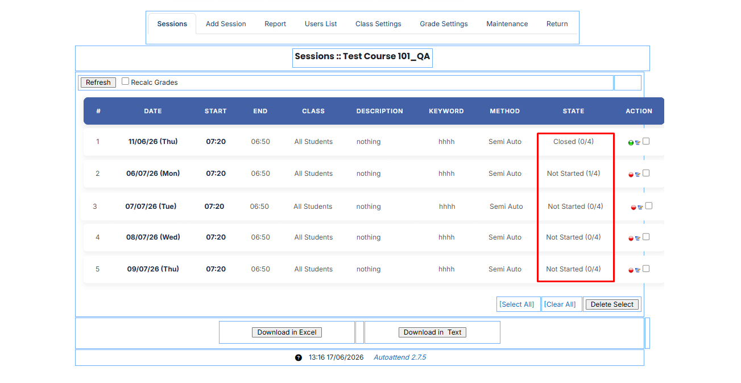
Task: Tick the checkbox for session 1
Action: click(x=646, y=141)
